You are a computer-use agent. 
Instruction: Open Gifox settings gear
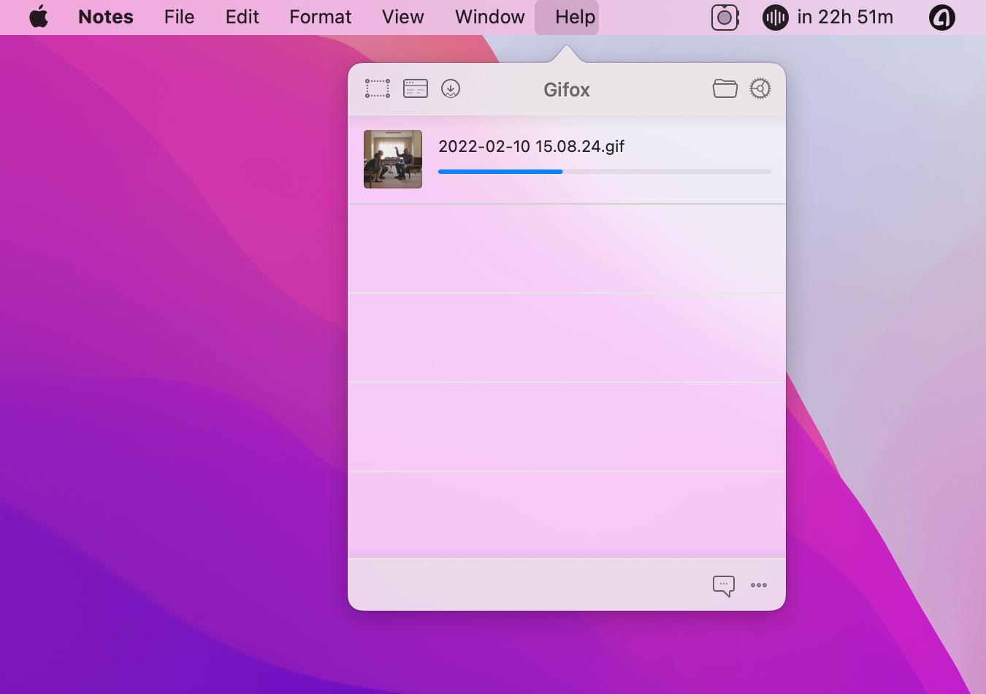(x=760, y=88)
